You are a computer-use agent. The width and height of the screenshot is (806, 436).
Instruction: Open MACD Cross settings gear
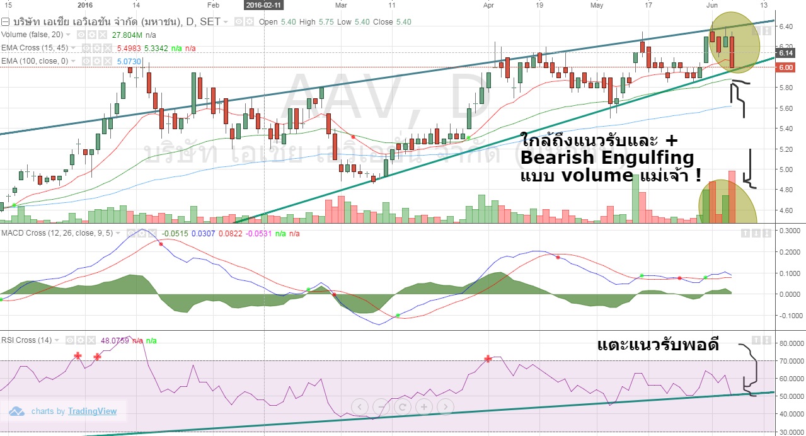pos(142,233)
